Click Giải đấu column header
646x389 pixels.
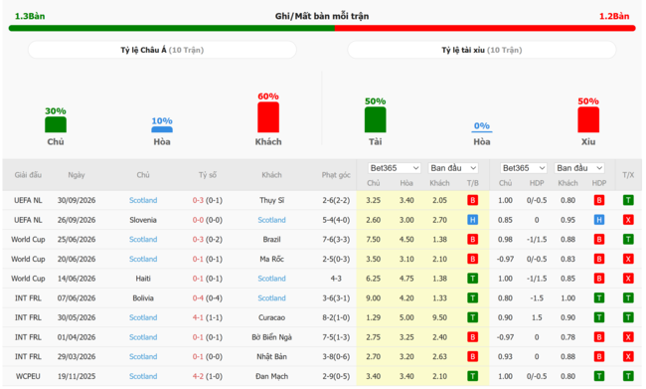pyautogui.click(x=28, y=175)
